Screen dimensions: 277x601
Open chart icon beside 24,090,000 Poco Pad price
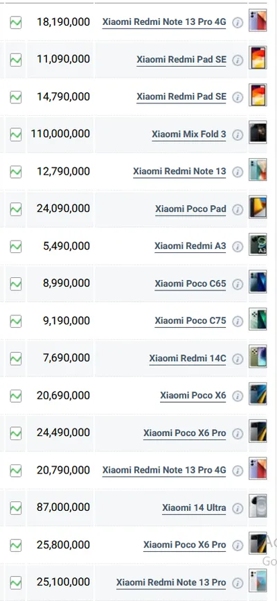(x=16, y=209)
